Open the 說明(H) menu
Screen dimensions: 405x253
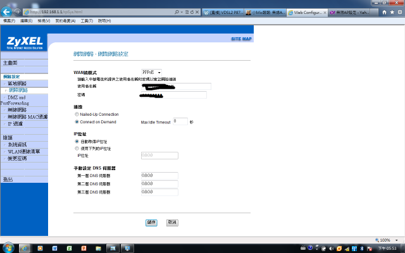[x=104, y=21]
